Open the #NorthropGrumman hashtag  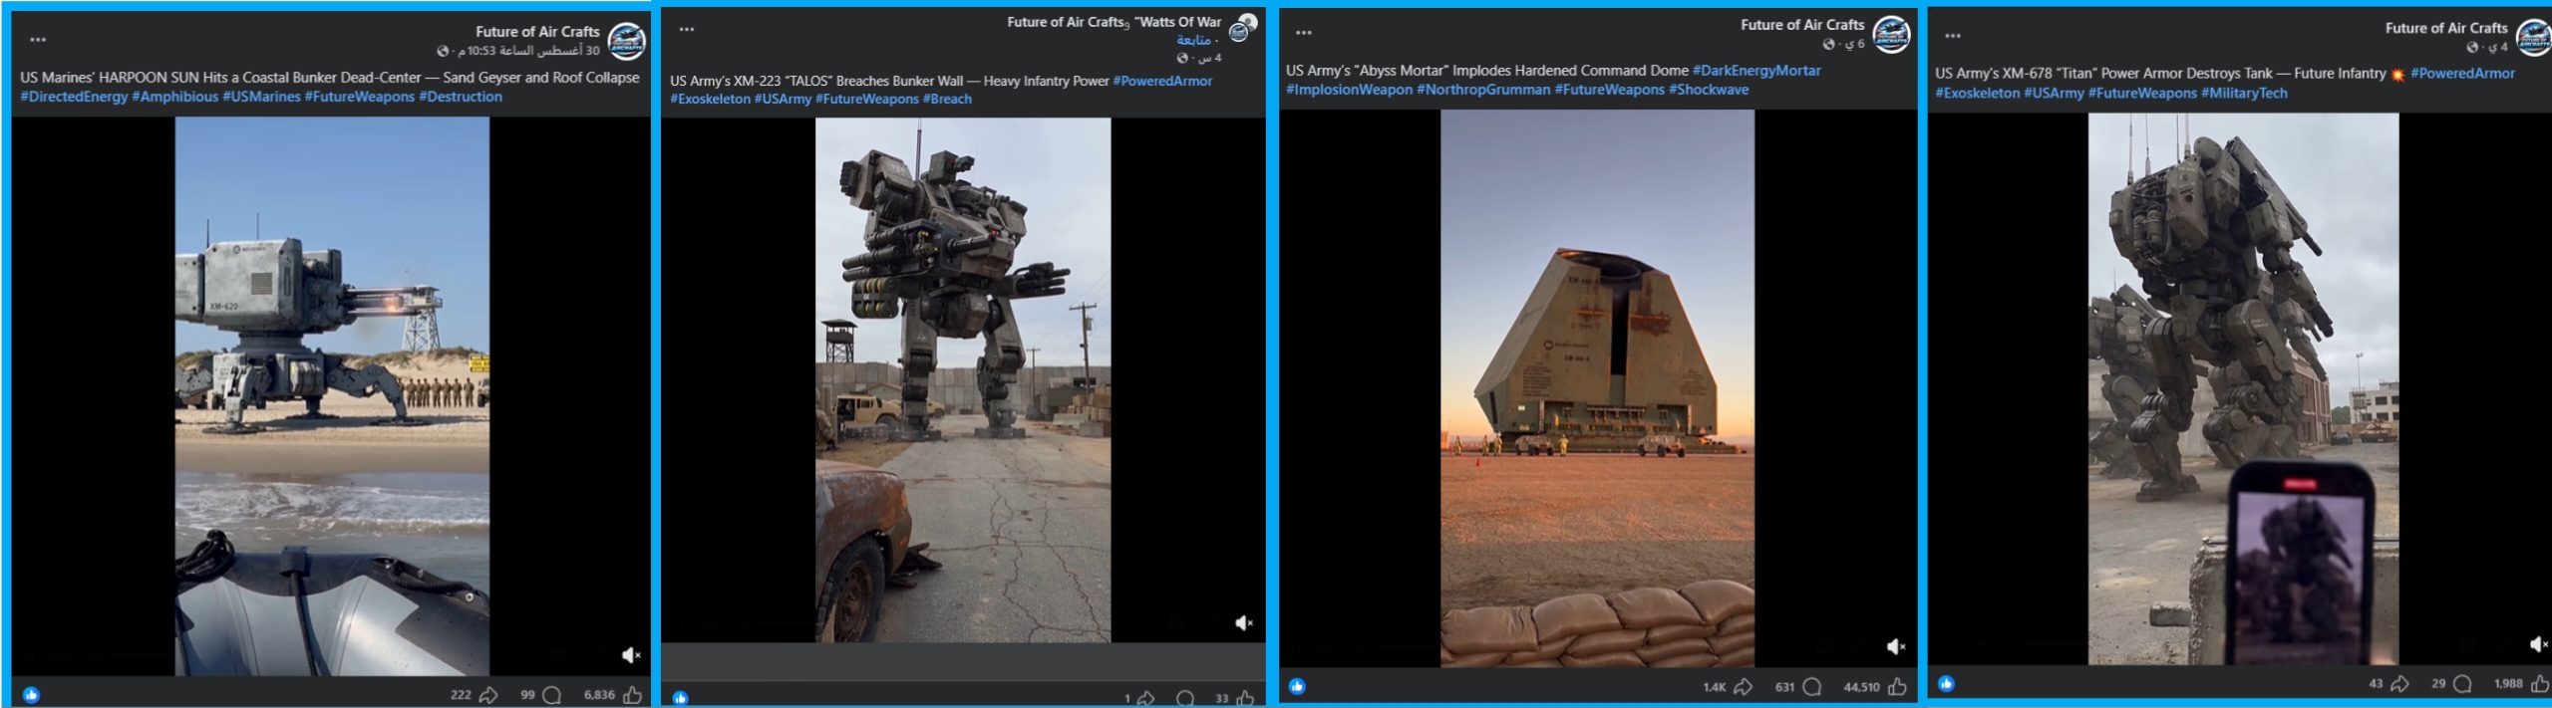[1483, 90]
